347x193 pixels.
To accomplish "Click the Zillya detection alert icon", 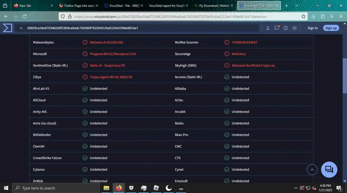I will point(85,77).
